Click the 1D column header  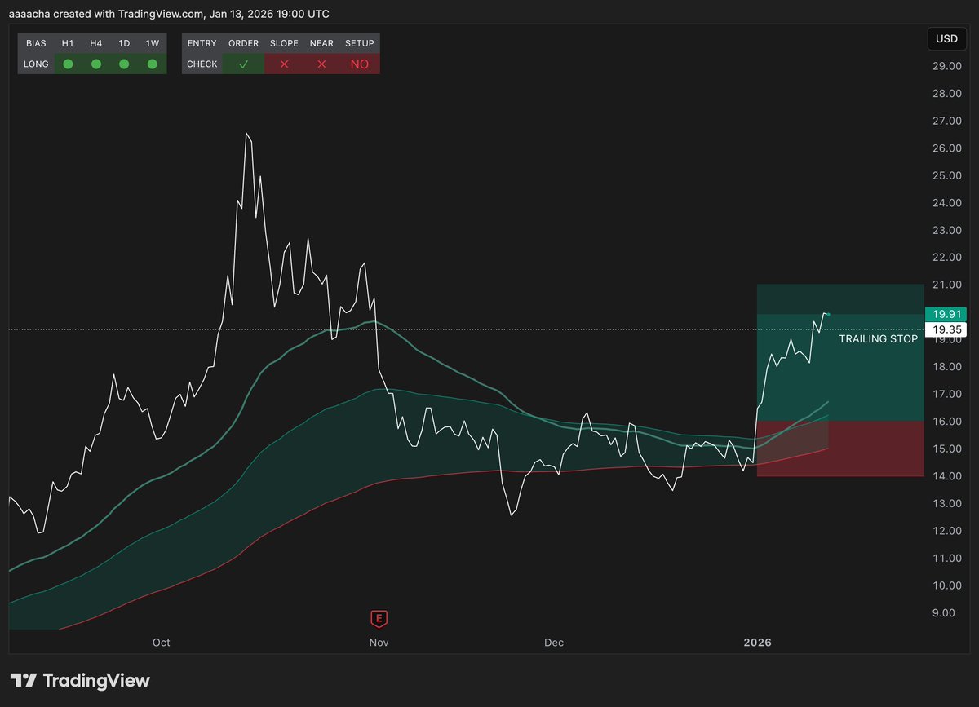124,43
